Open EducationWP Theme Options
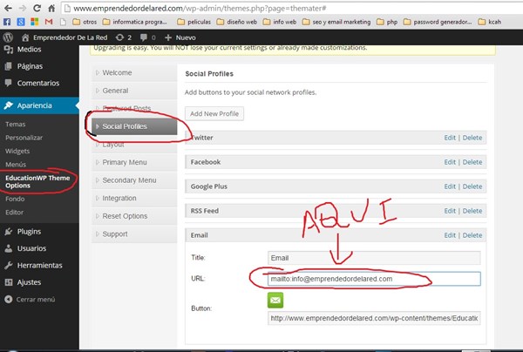 pyautogui.click(x=37, y=182)
